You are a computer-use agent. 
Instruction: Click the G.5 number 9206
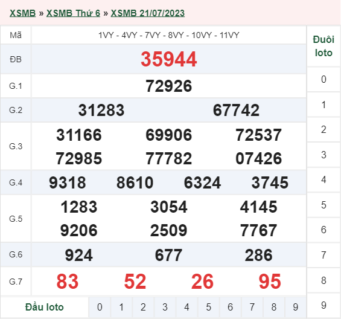(x=79, y=231)
